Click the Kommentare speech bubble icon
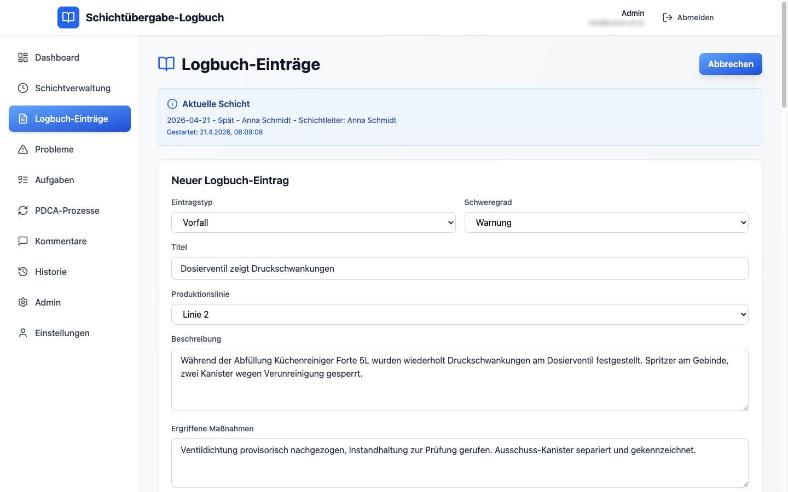The image size is (788, 492). tap(23, 241)
